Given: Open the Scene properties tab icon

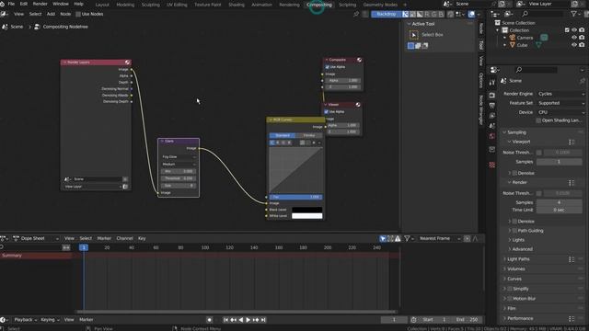Looking at the screenshot, I should click(x=492, y=126).
